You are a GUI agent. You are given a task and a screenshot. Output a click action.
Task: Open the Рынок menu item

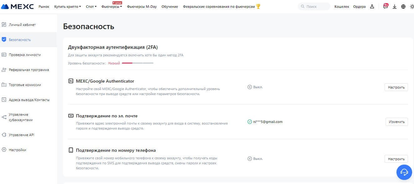[44, 7]
